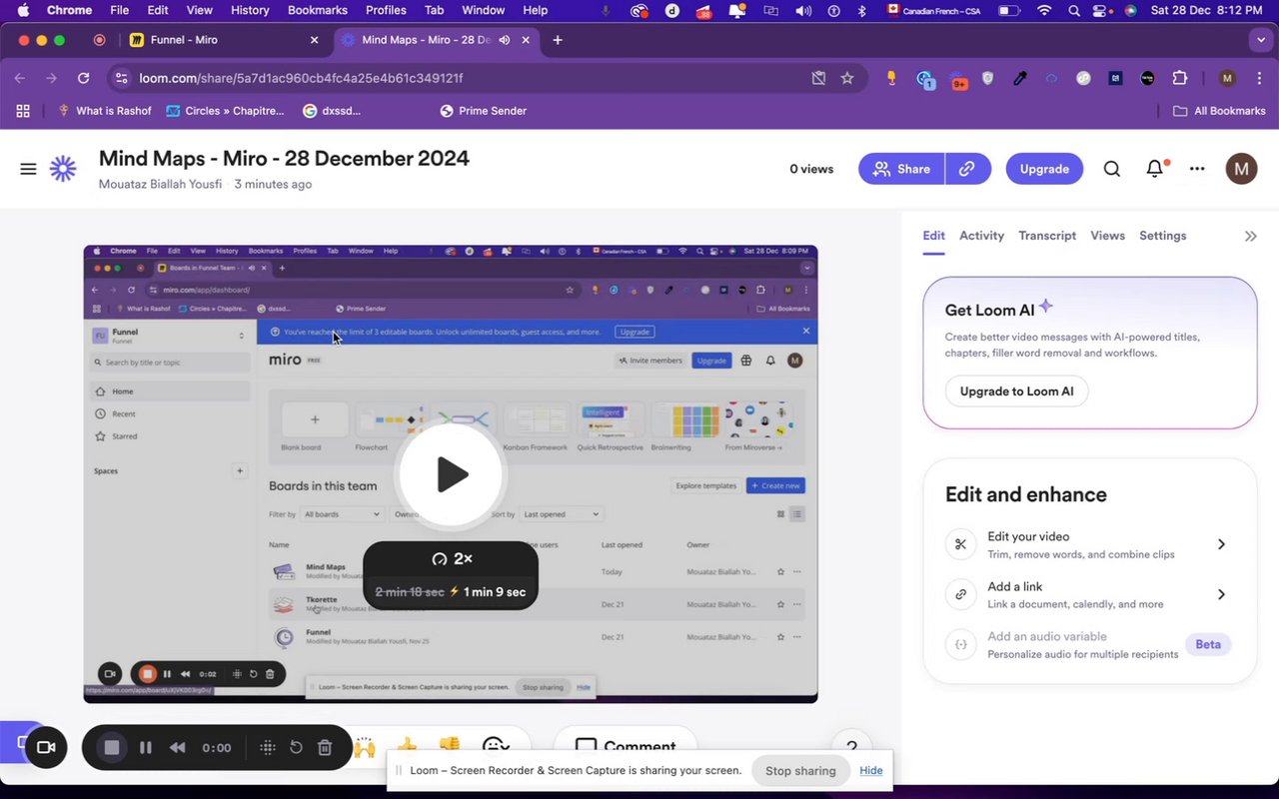The width and height of the screenshot is (1279, 799).
Task: Open macOS Control Center
Action: (1101, 10)
